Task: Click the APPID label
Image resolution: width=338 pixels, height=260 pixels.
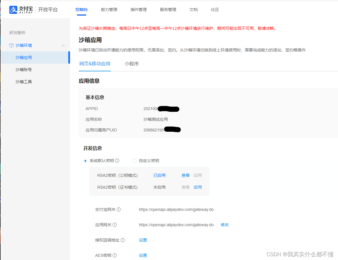Action: pos(92,109)
